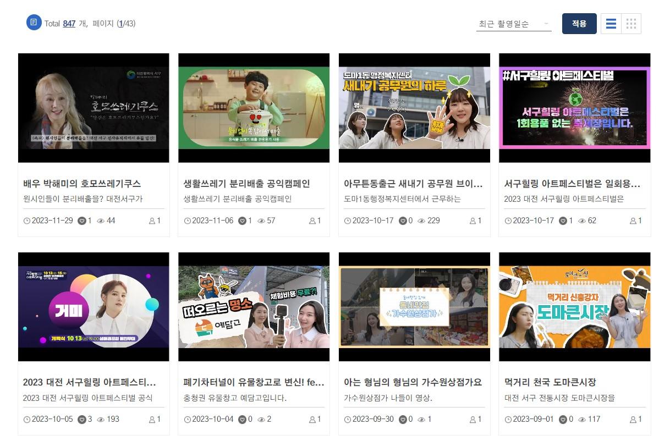Open 배우 박해미의 호모쓰레기쿠스 title link
Image resolution: width=670 pixels, height=446 pixels.
tap(82, 184)
